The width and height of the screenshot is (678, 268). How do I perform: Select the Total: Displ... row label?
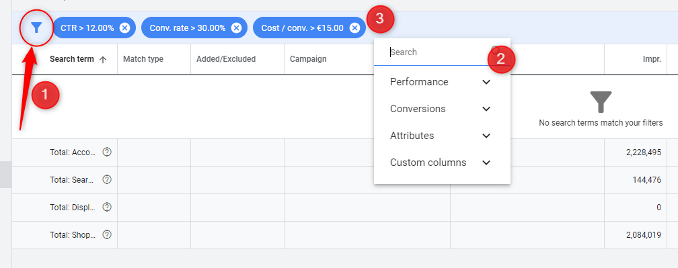[x=73, y=208]
